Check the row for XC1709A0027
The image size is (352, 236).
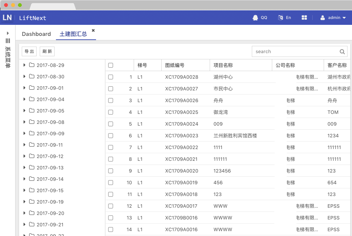(x=111, y=89)
